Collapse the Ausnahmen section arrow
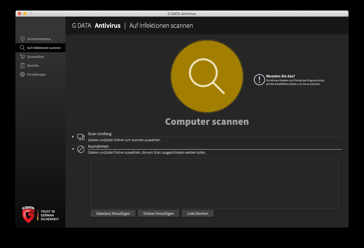 point(73,149)
